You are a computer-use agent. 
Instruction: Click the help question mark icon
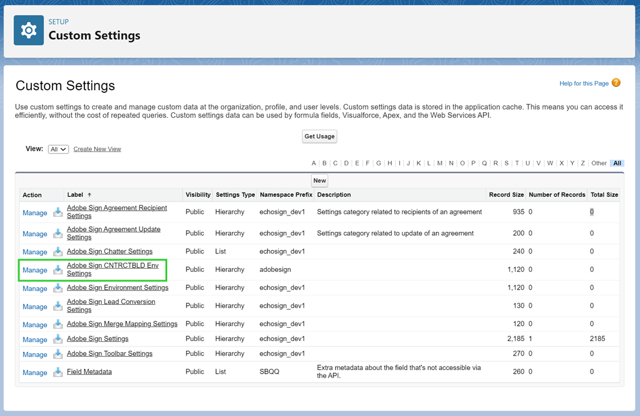pyautogui.click(x=616, y=83)
